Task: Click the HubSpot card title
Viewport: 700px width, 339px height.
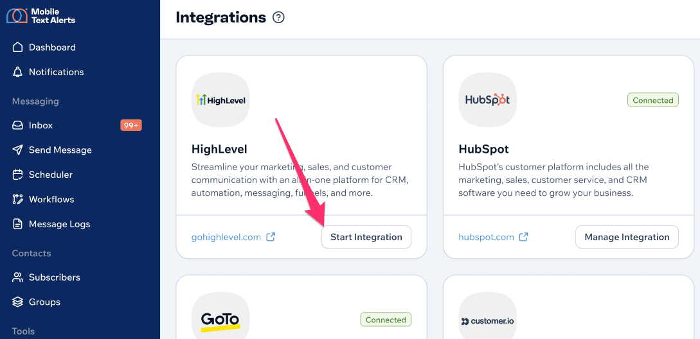Action: point(483,148)
